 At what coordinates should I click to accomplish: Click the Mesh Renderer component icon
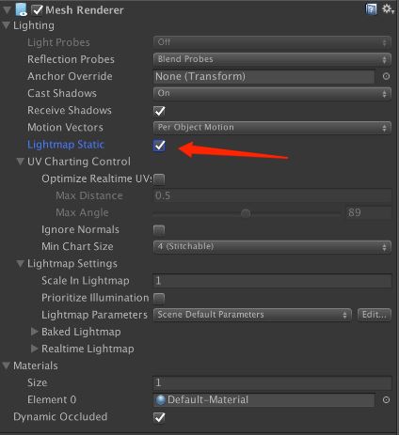click(22, 9)
